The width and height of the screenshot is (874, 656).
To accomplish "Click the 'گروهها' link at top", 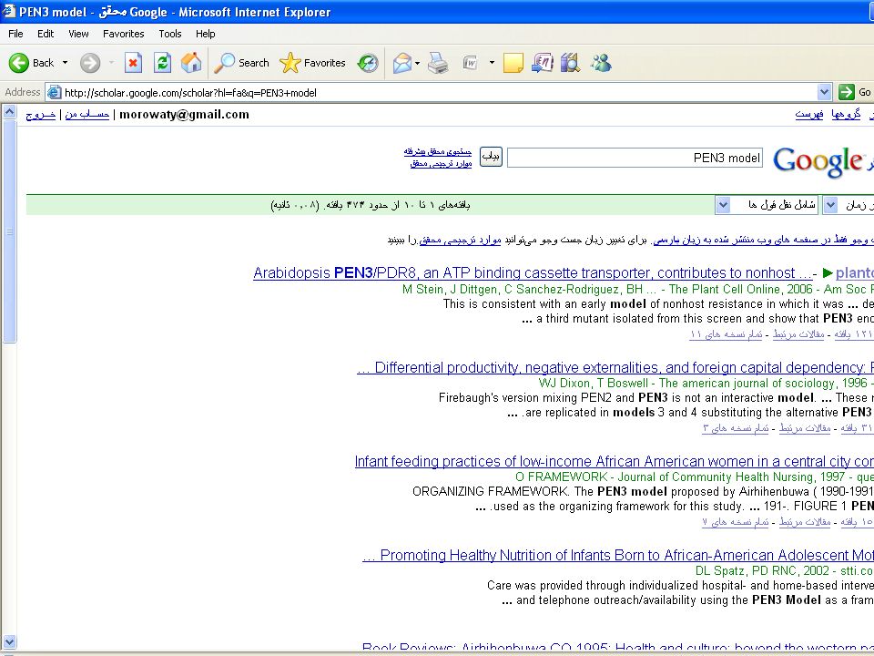I will (846, 115).
